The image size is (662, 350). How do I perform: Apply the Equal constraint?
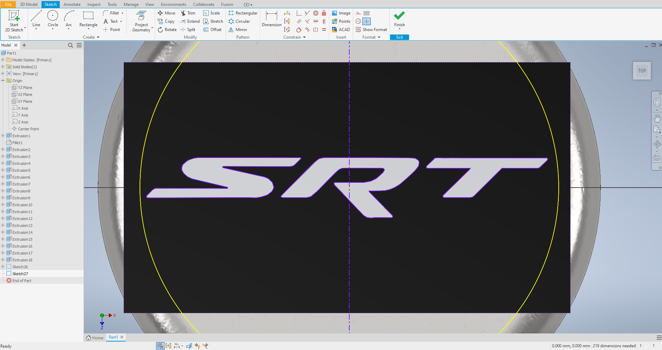point(324,30)
